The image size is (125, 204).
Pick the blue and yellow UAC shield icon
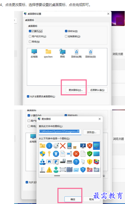[x=42, y=154]
